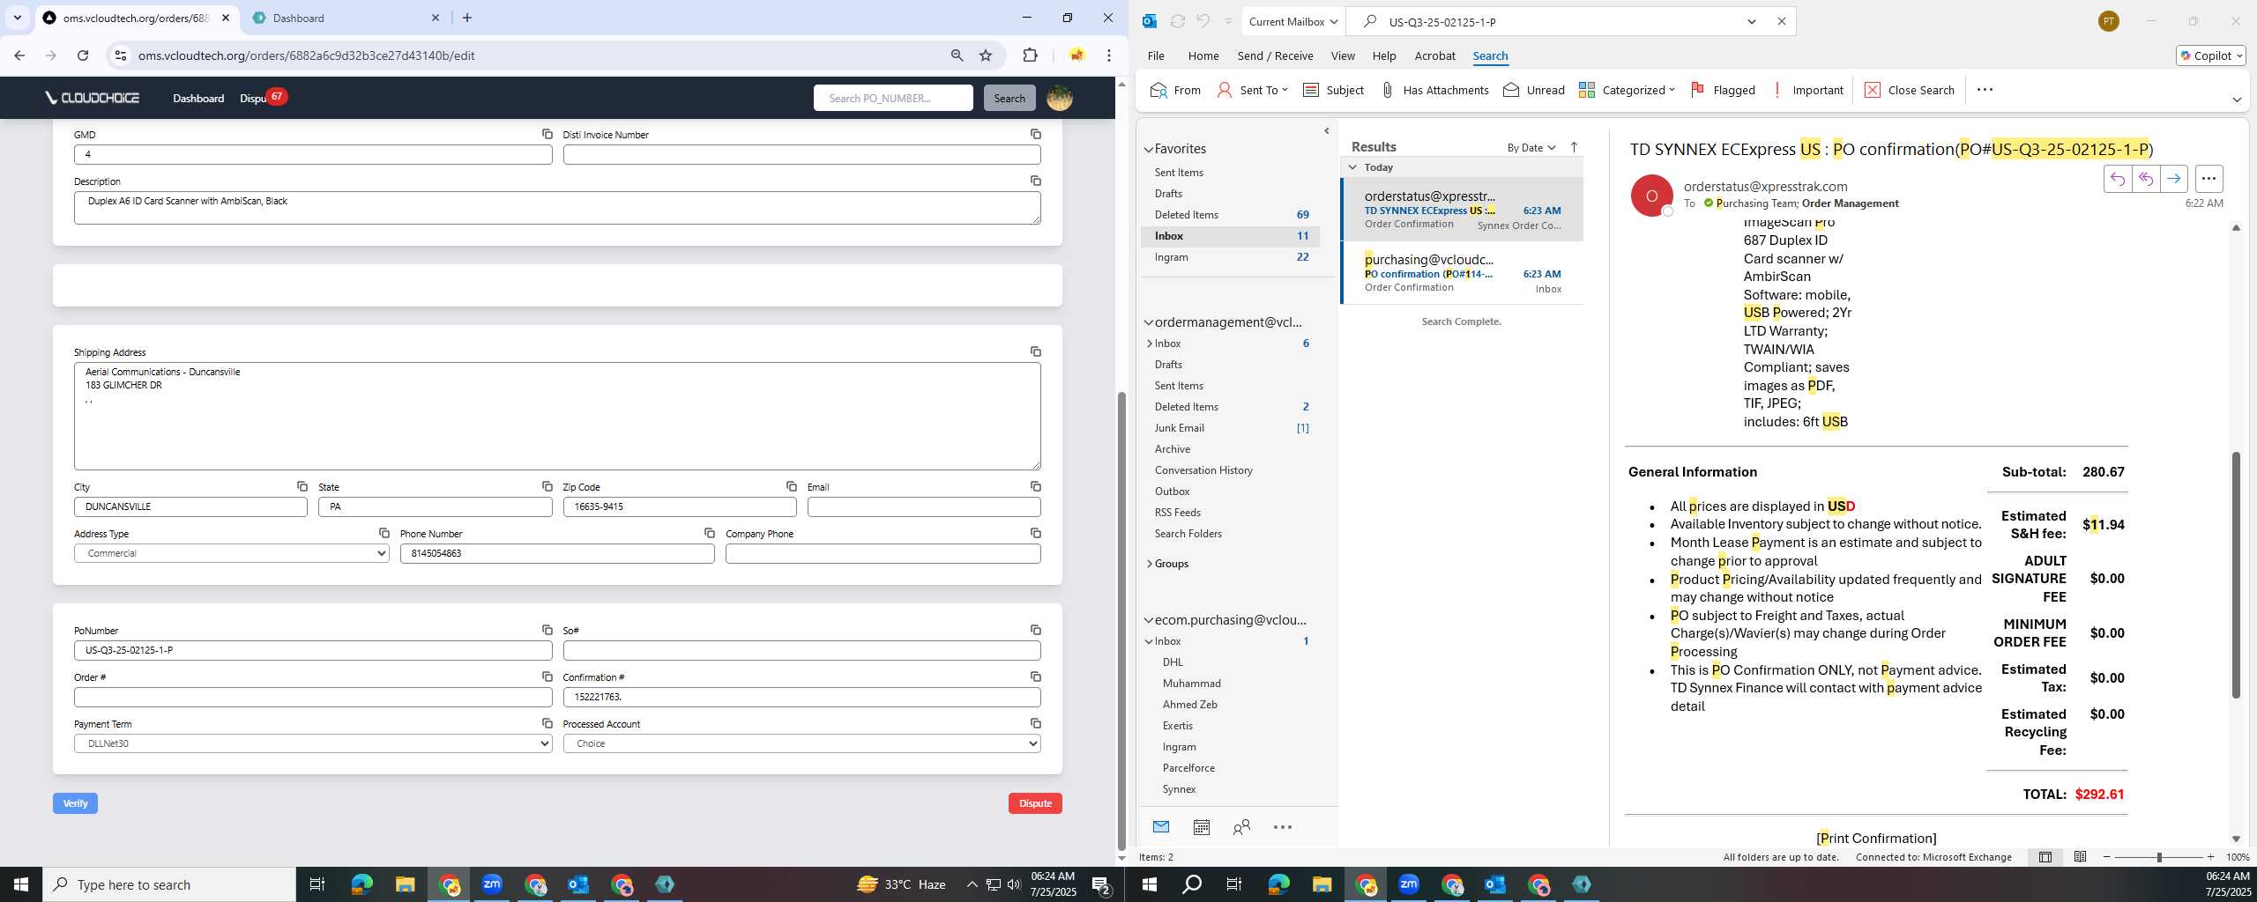Click the browser zoom magnifier icon
The width and height of the screenshot is (2257, 902).
[957, 55]
